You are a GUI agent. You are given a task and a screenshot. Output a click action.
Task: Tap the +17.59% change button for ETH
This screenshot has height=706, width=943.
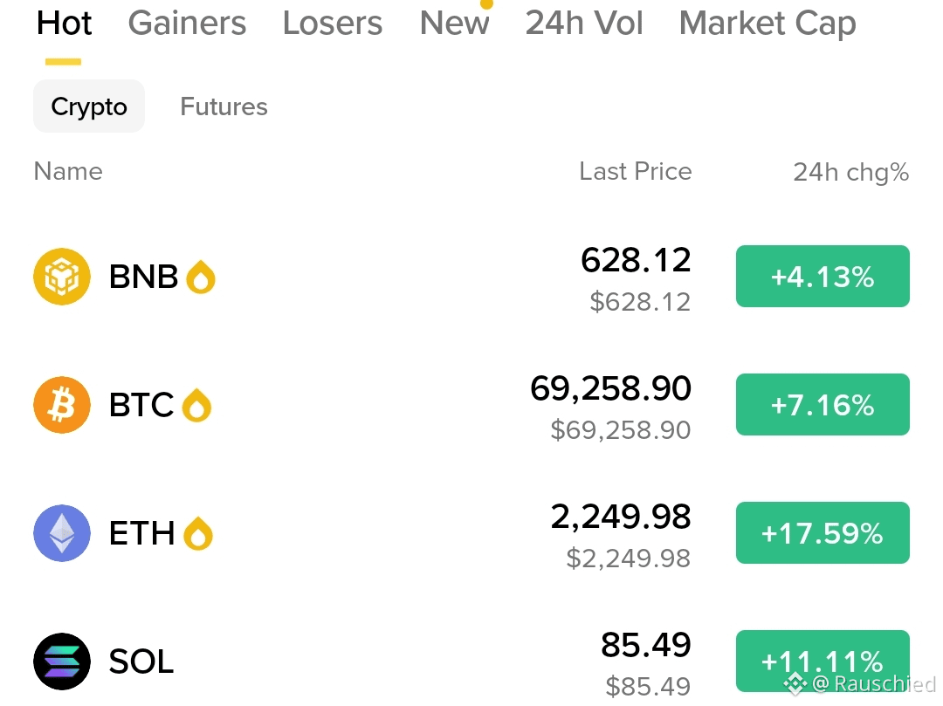point(823,533)
